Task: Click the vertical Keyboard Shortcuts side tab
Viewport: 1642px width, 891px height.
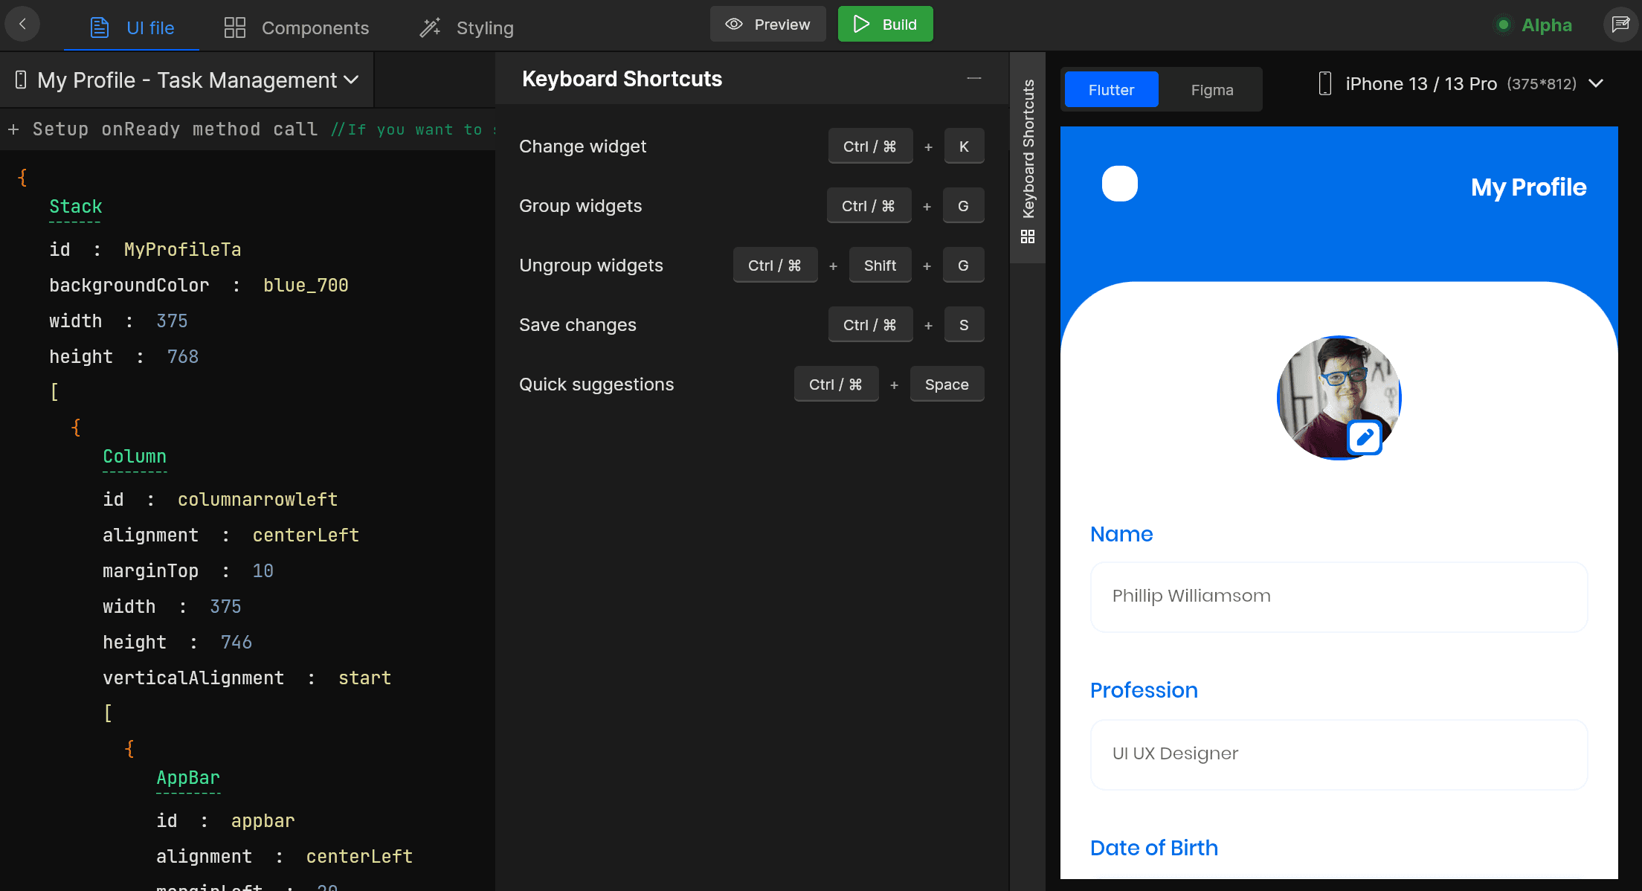Action: click(x=1028, y=158)
